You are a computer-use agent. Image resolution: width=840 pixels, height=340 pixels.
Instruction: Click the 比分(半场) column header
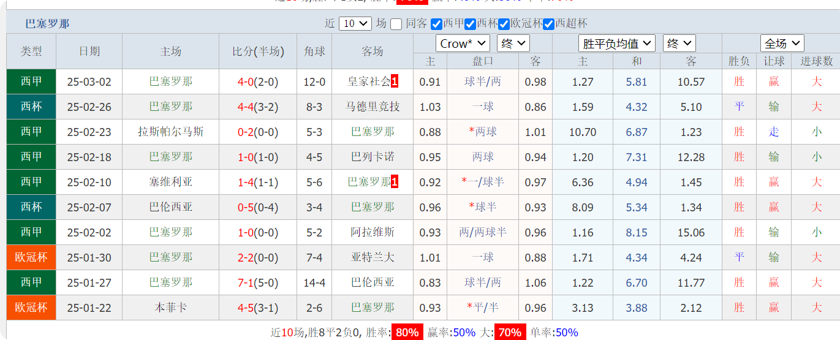[x=258, y=51]
